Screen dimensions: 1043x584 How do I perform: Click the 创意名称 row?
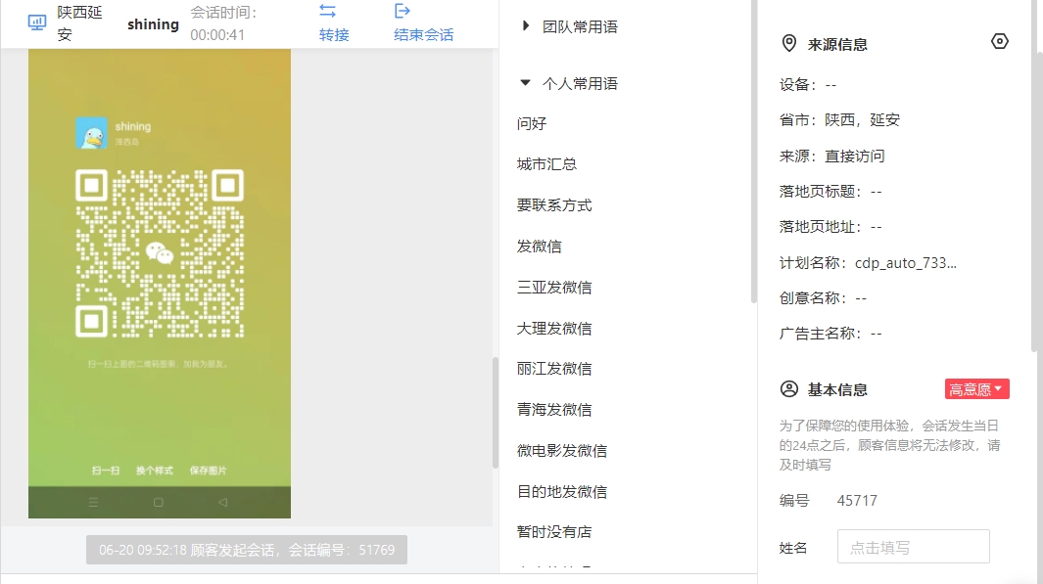(823, 298)
